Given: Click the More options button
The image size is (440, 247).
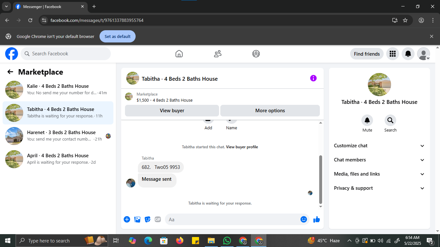Looking at the screenshot, I should (x=270, y=111).
